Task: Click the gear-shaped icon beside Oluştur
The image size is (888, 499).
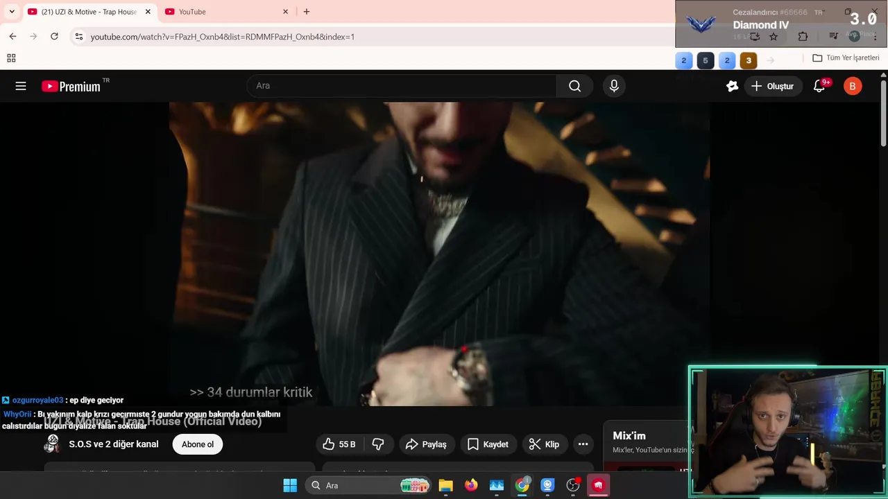Action: point(732,86)
